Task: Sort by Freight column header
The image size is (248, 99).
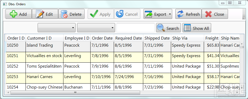Action: (x=212, y=38)
